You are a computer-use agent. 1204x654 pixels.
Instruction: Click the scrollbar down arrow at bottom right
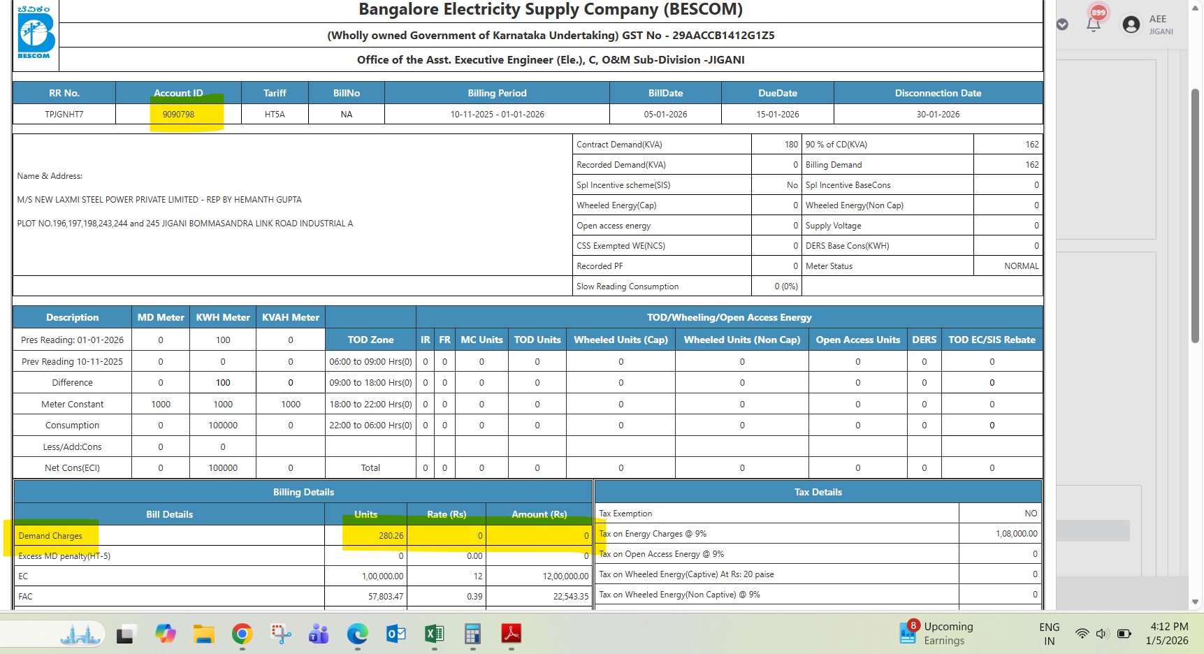1195,602
